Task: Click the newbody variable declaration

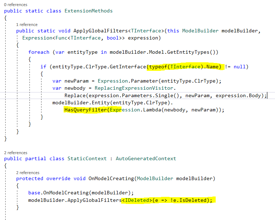Action: click(x=75, y=88)
